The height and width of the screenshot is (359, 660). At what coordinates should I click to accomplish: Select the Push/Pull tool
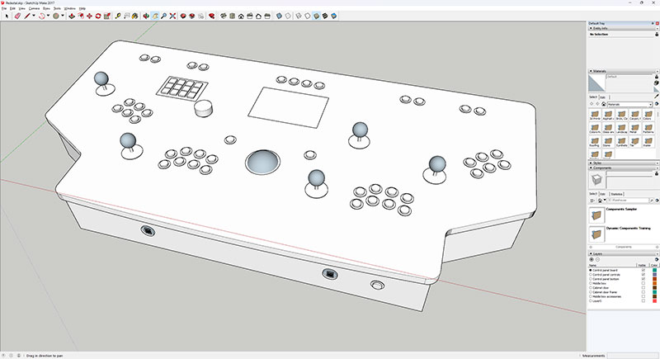pyautogui.click(x=72, y=16)
